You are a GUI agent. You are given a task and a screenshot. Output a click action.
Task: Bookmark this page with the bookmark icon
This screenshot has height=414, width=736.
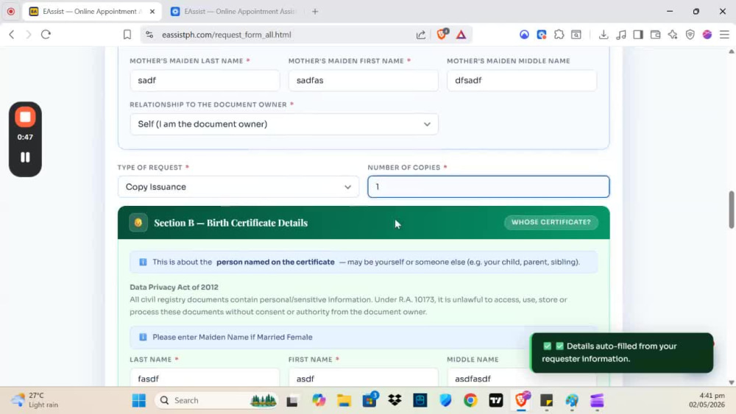(x=127, y=35)
